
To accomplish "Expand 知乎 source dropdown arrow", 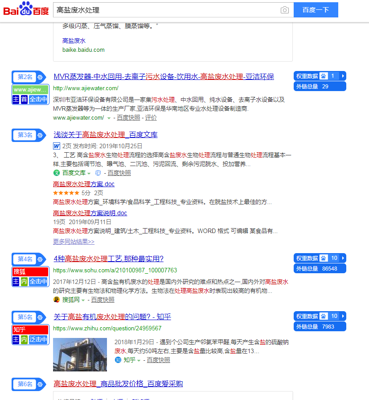I will 139,360.
